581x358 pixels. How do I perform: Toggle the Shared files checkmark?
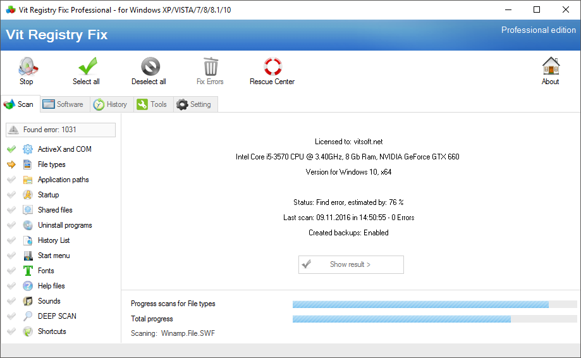pyautogui.click(x=11, y=210)
